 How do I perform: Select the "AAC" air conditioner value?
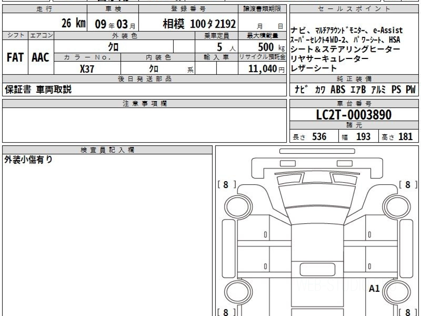point(41,58)
